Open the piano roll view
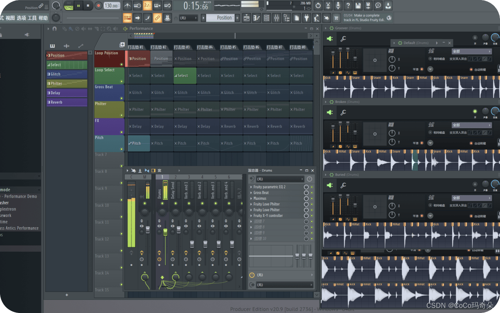This screenshot has height=313, width=500. coord(257,18)
